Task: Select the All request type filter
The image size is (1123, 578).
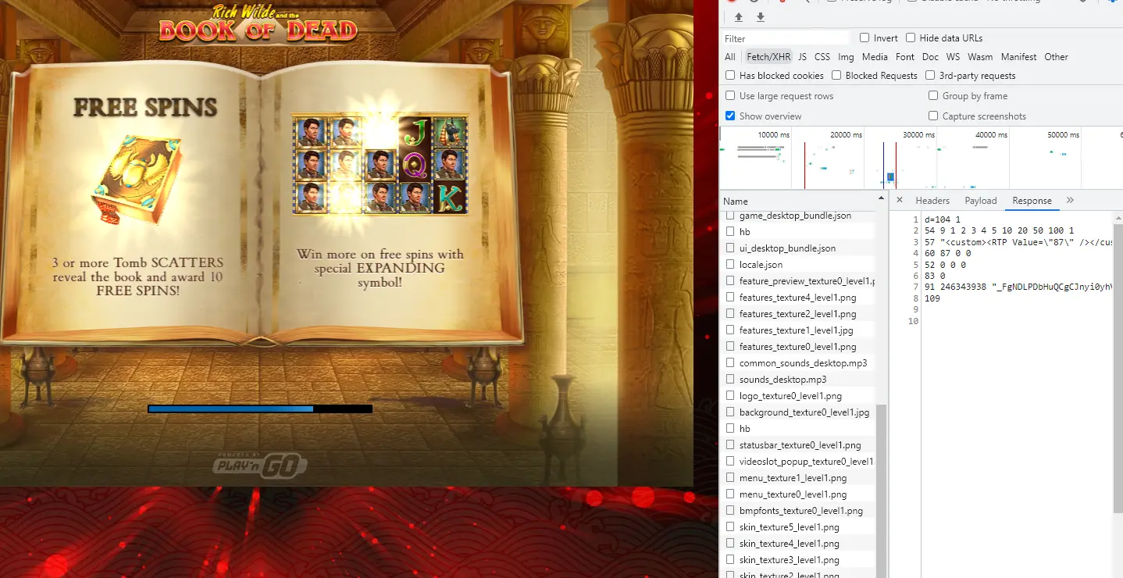Action: (x=730, y=57)
